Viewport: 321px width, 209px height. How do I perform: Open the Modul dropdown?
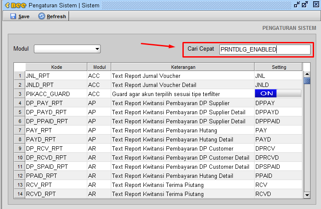(x=67, y=49)
